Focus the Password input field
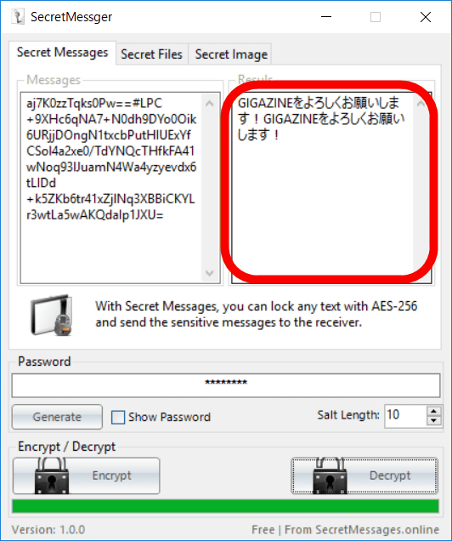The image size is (452, 541). pos(226,385)
